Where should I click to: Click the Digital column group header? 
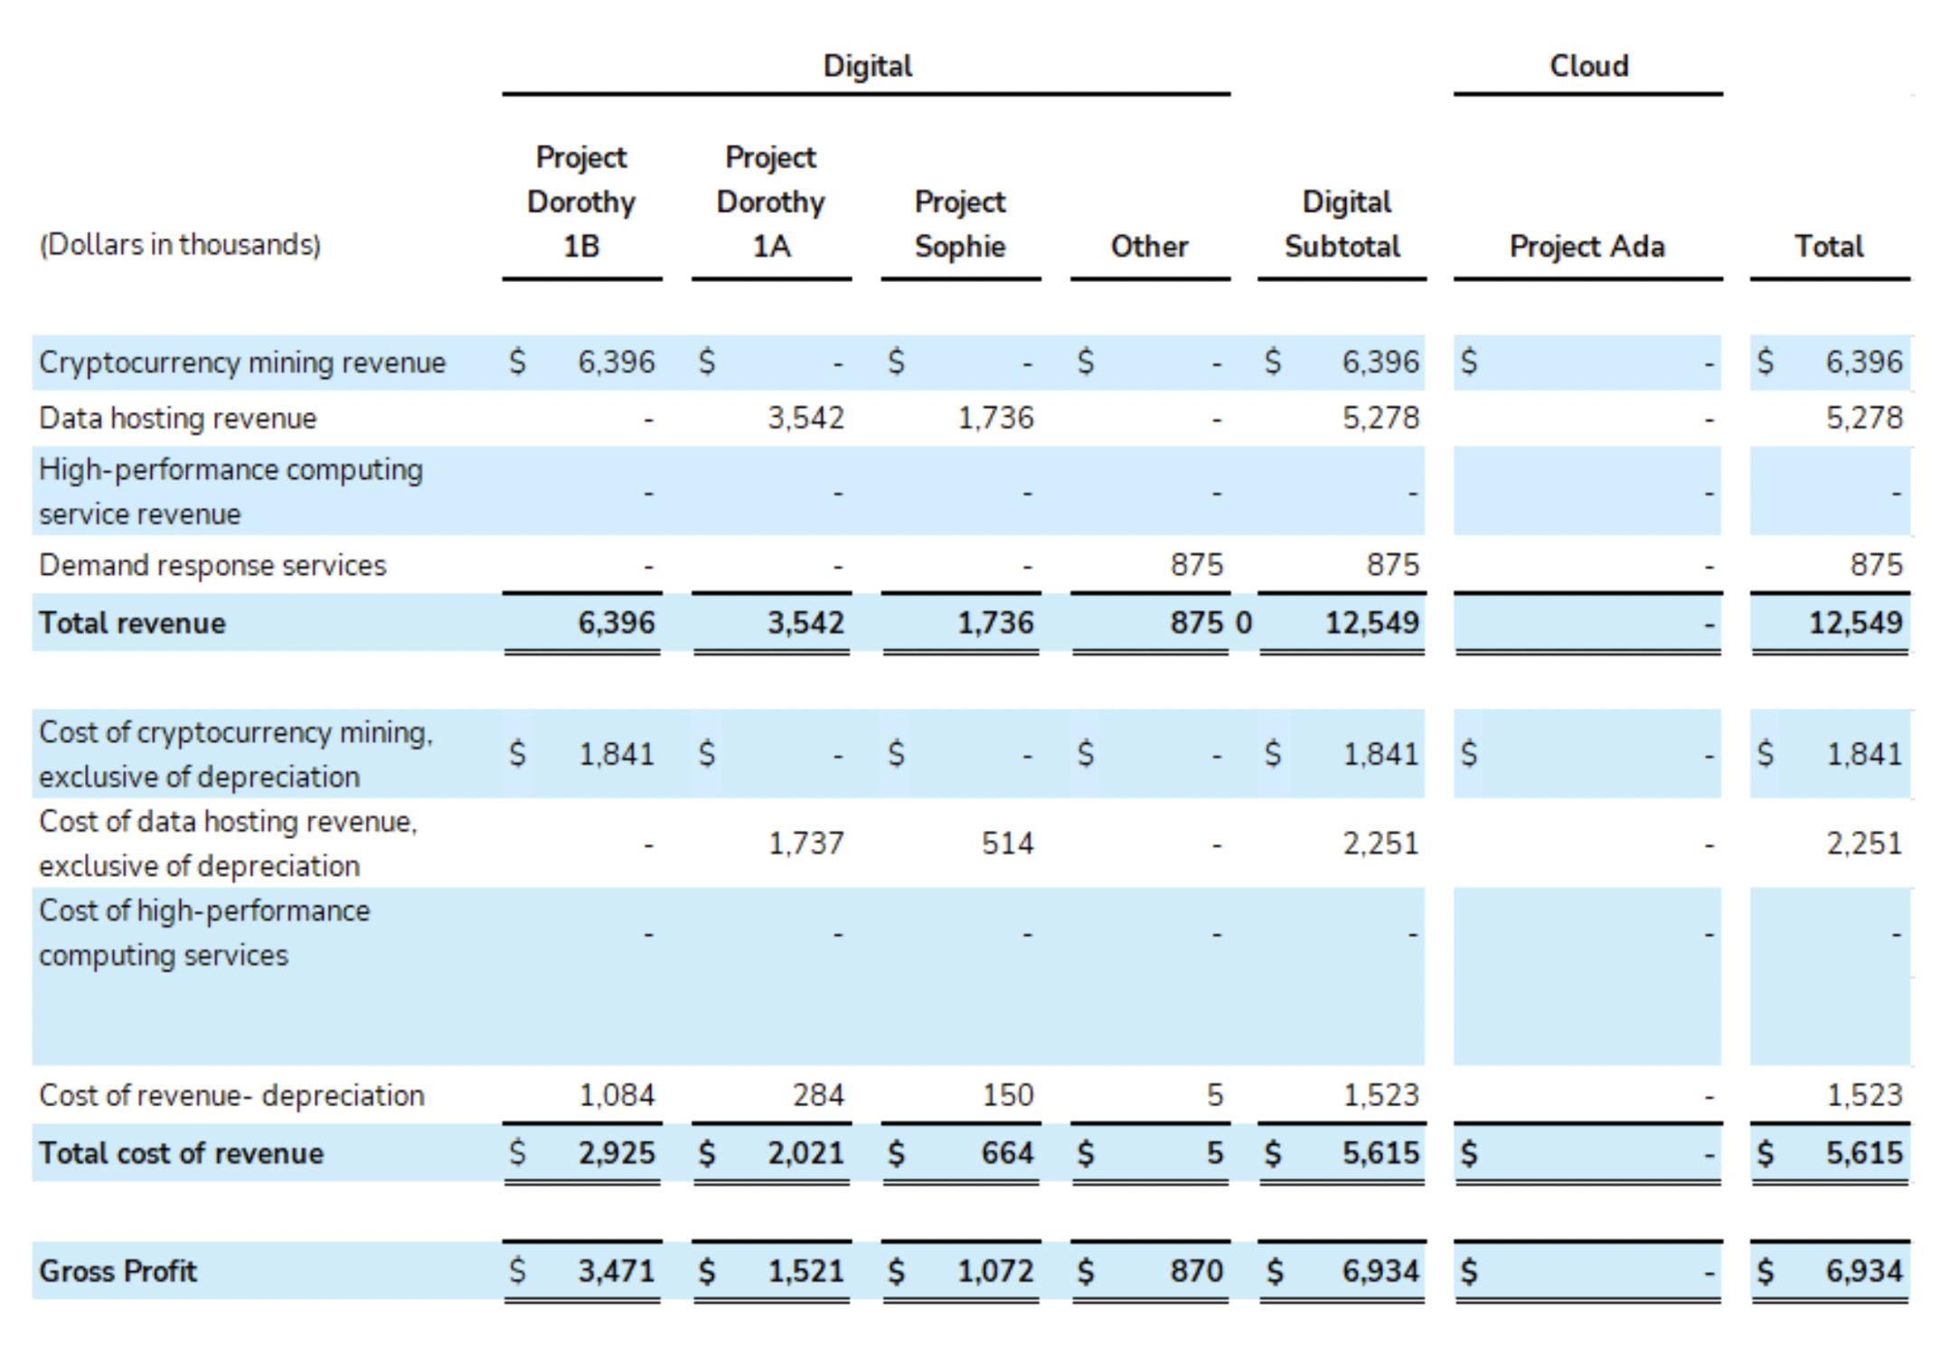(x=867, y=66)
